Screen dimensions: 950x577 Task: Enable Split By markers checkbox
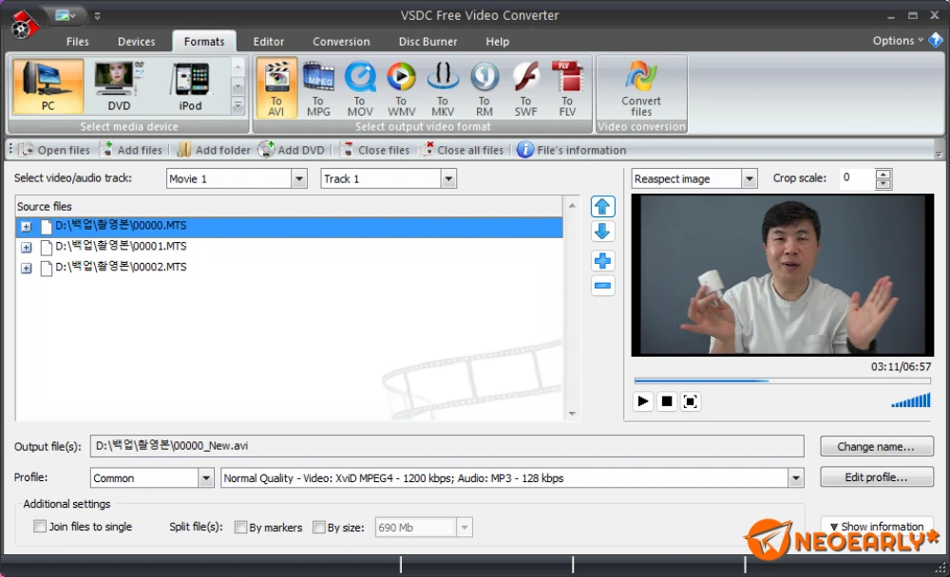point(241,527)
